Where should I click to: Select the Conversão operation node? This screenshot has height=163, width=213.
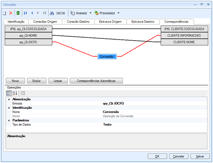point(107,57)
